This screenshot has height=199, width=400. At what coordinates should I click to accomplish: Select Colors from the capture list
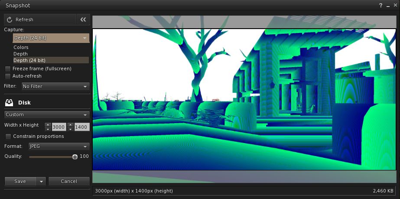tap(21, 48)
